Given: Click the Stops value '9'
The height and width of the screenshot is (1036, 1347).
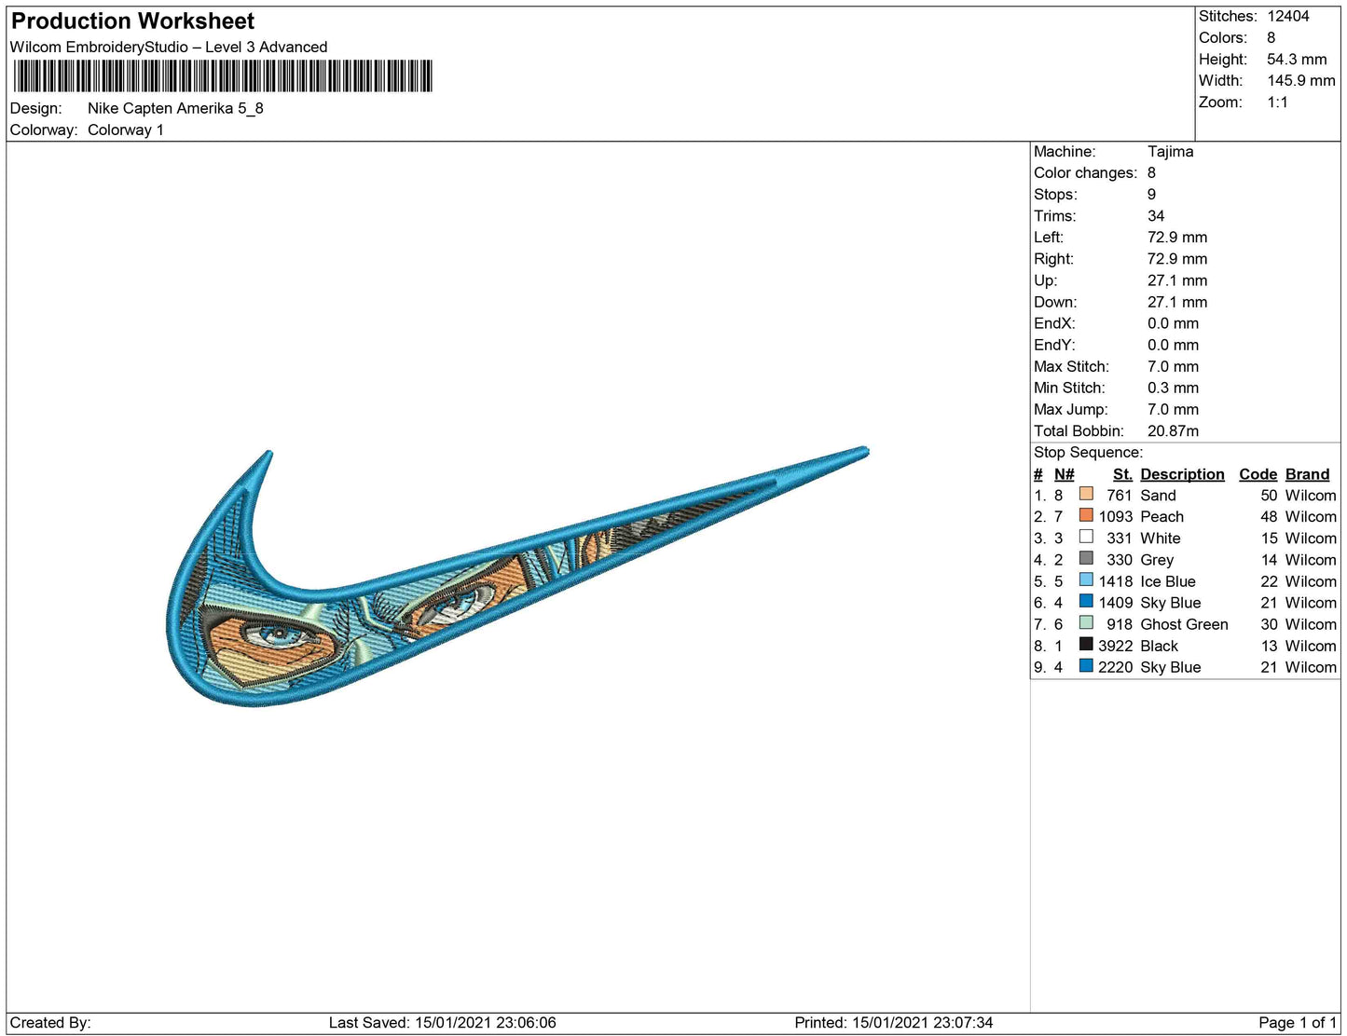Looking at the screenshot, I should [x=1151, y=194].
